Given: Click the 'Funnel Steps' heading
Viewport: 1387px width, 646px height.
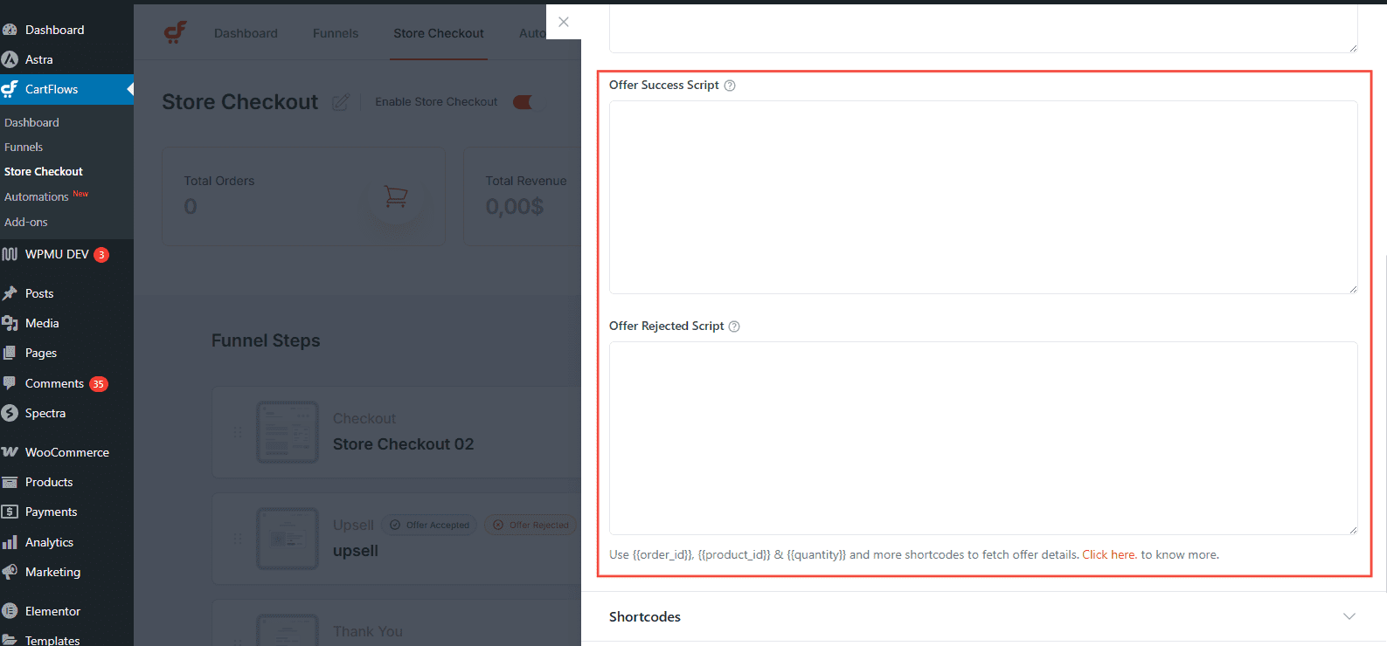Looking at the screenshot, I should coord(266,340).
